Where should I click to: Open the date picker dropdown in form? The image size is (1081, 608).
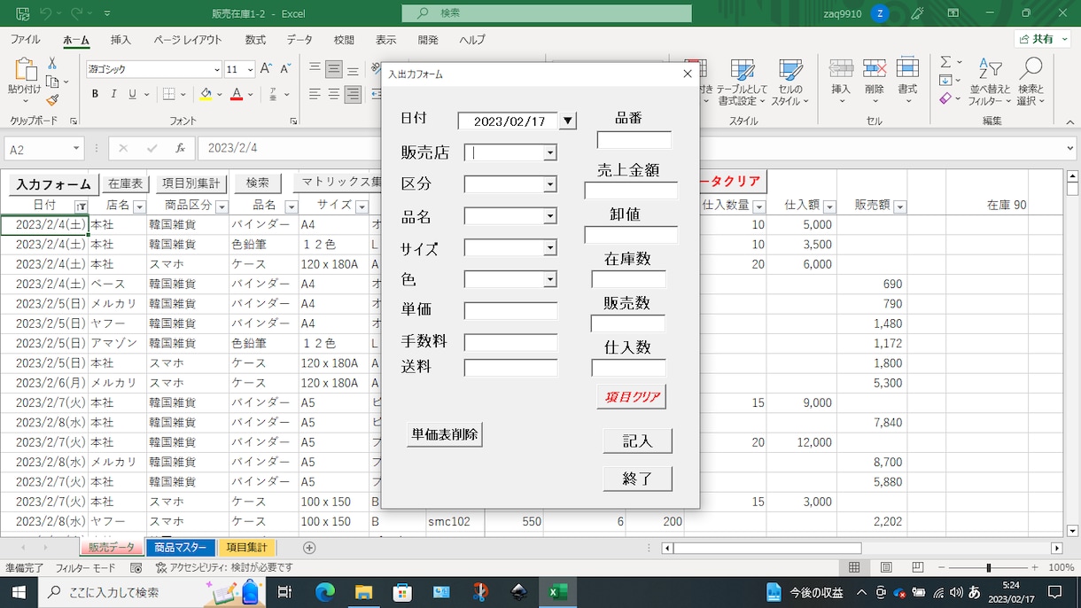coord(568,121)
